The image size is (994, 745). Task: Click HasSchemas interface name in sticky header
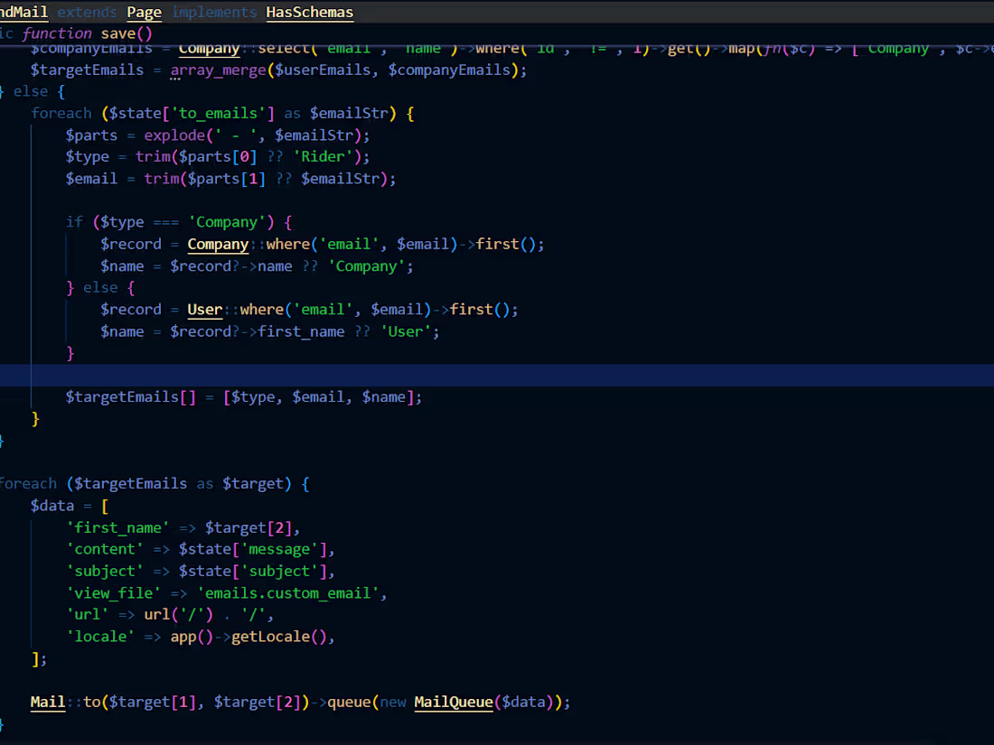click(x=309, y=12)
